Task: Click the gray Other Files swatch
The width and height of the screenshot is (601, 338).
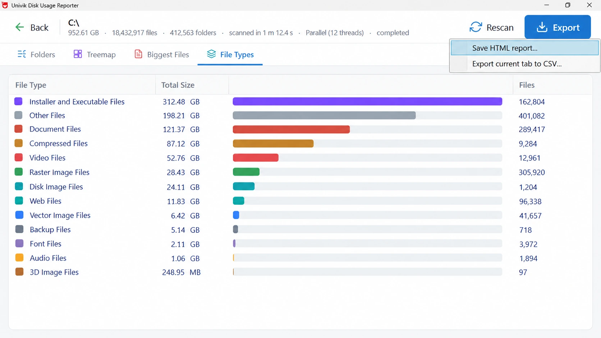Action: [x=18, y=115]
